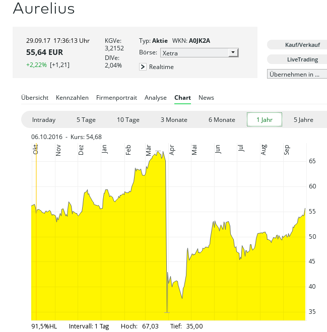Select the Chart tab
The width and height of the screenshot is (327, 332).
tap(182, 98)
